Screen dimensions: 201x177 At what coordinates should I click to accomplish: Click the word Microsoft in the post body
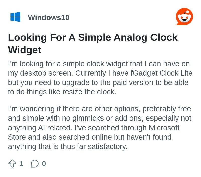point(164,128)
